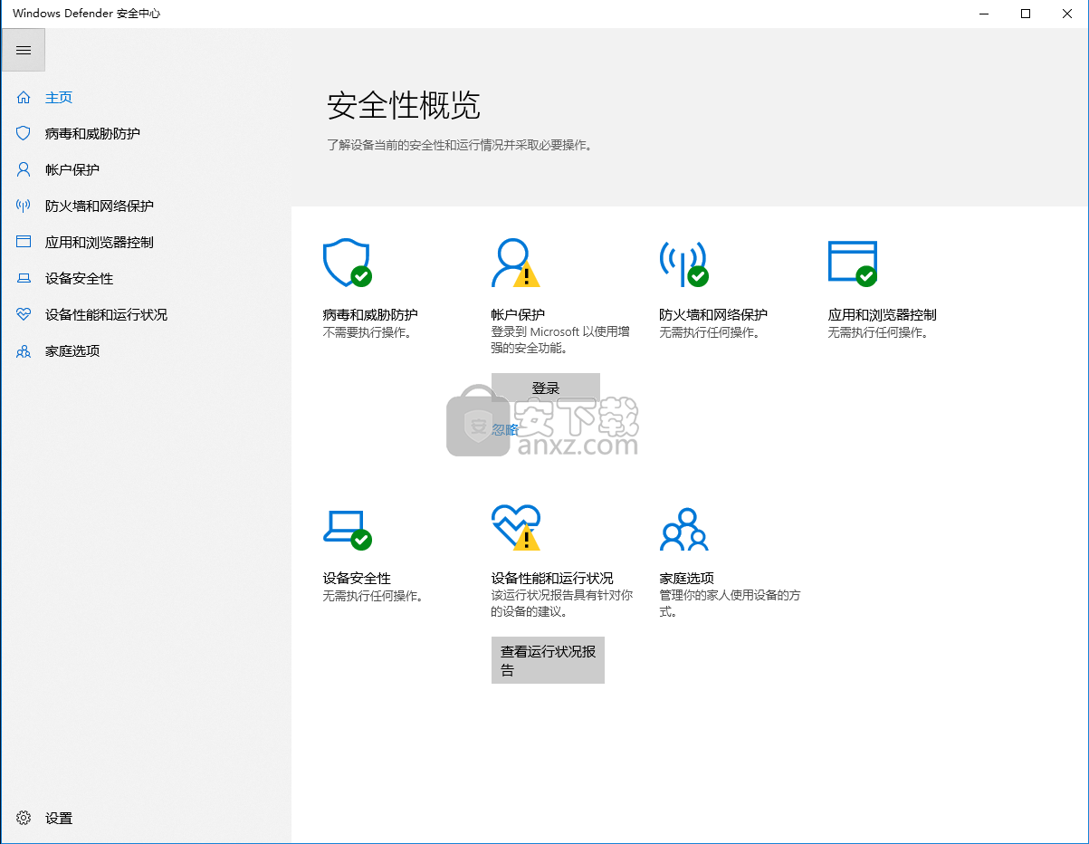
Task: Click the wireless signal icon in sidebar
Action: [24, 206]
